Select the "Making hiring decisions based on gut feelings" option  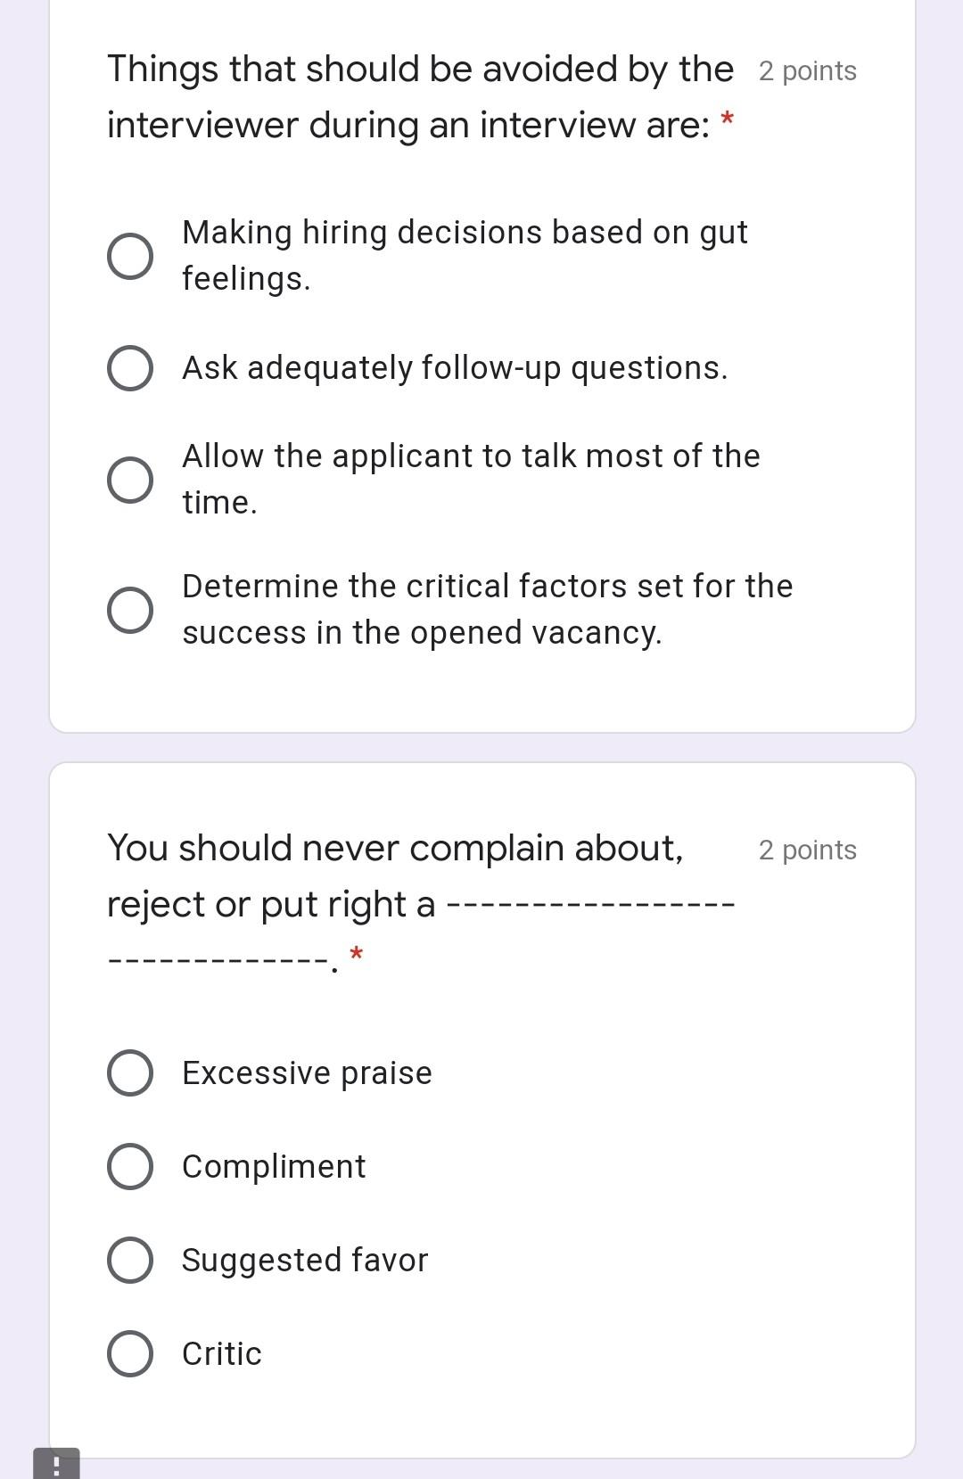[x=128, y=255]
